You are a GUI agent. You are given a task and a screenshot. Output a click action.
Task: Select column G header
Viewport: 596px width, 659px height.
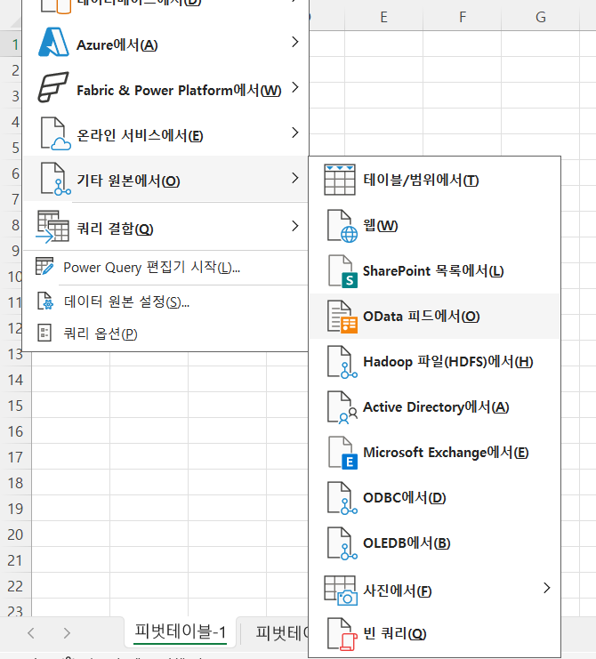point(541,17)
